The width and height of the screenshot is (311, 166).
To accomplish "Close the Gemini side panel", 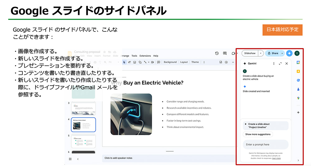I will point(287,64).
